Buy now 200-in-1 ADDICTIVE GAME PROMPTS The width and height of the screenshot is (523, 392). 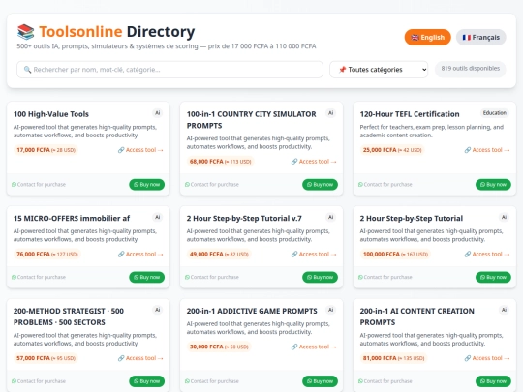[x=320, y=381]
